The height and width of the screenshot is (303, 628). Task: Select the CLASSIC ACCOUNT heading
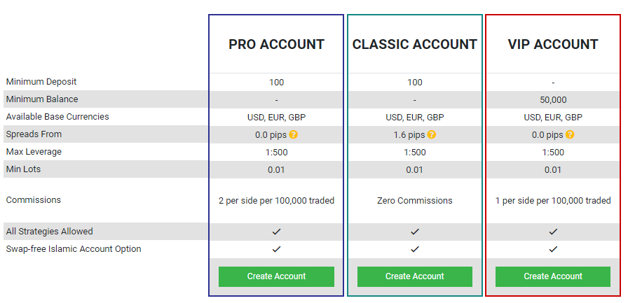click(x=415, y=45)
